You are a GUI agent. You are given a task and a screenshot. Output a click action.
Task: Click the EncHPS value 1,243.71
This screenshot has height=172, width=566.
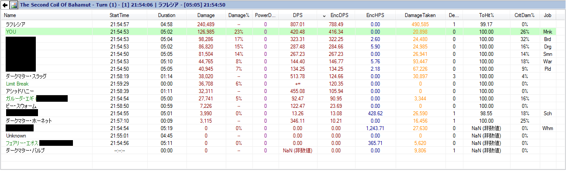376,128
